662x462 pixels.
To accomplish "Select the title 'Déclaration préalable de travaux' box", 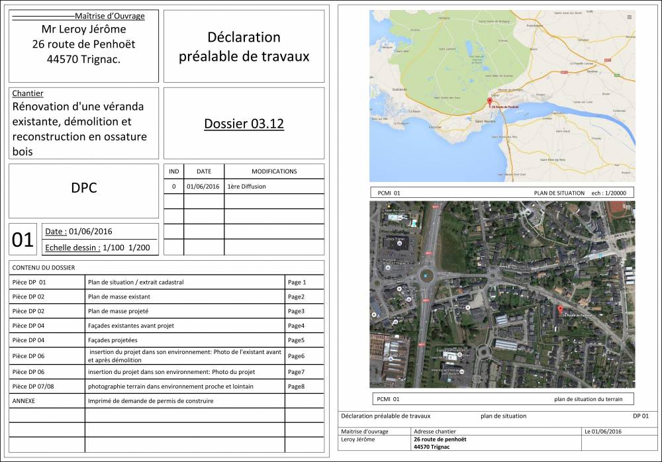I will [244, 46].
